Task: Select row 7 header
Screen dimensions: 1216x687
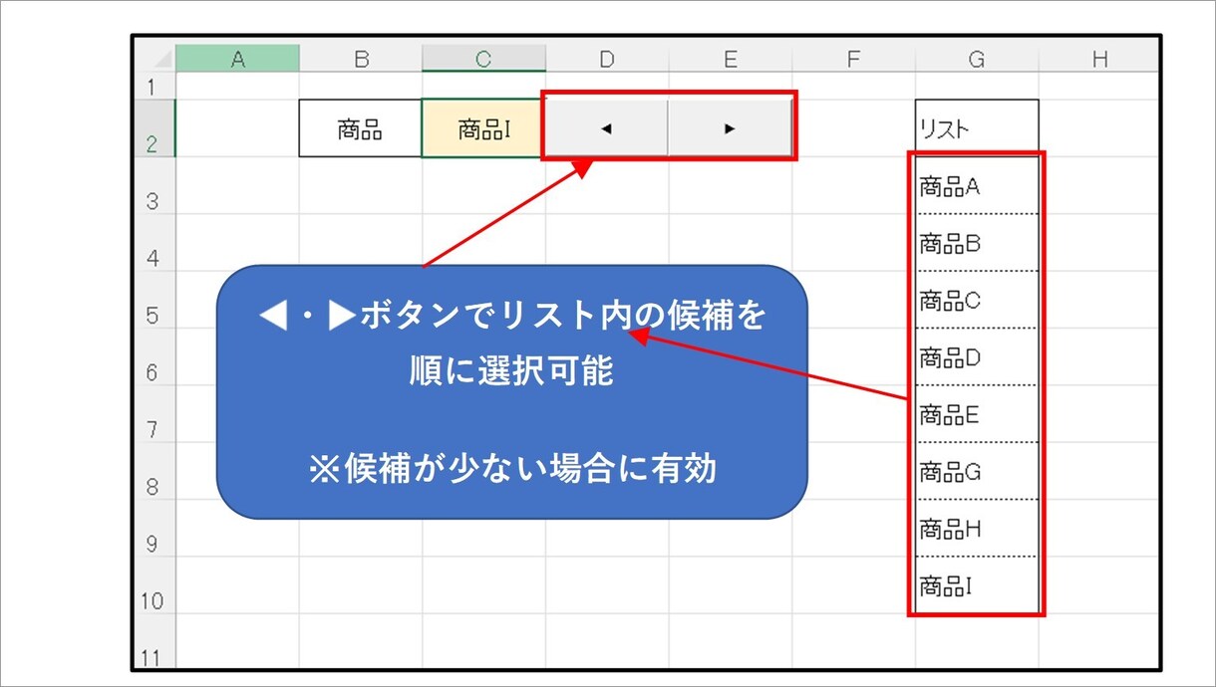Action: 155,414
